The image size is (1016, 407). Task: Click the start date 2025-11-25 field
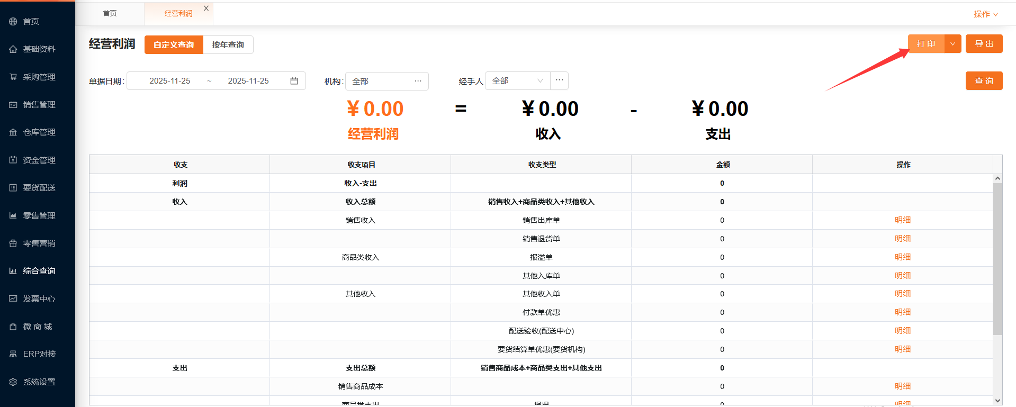(170, 81)
